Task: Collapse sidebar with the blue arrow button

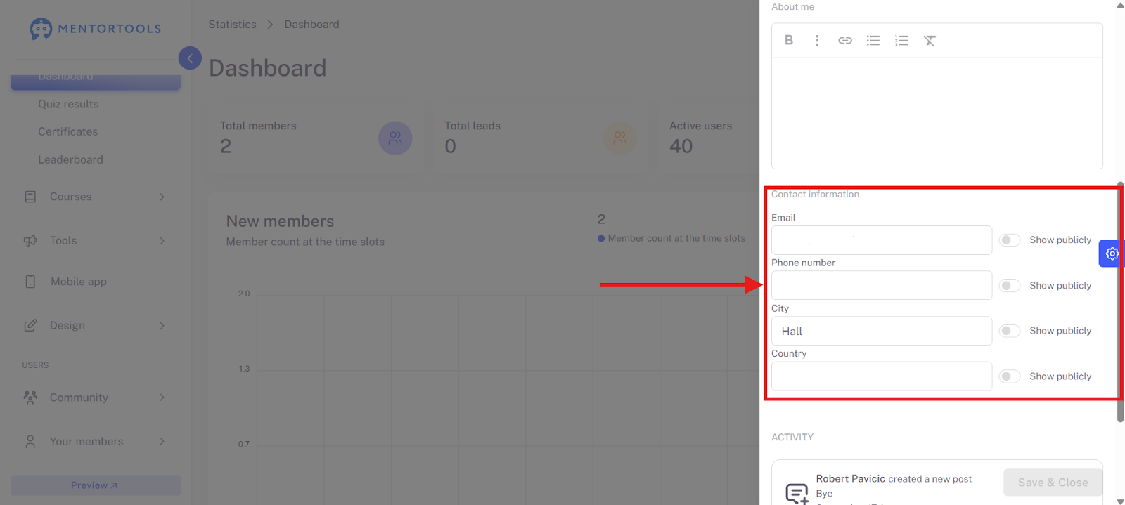Action: tap(190, 58)
